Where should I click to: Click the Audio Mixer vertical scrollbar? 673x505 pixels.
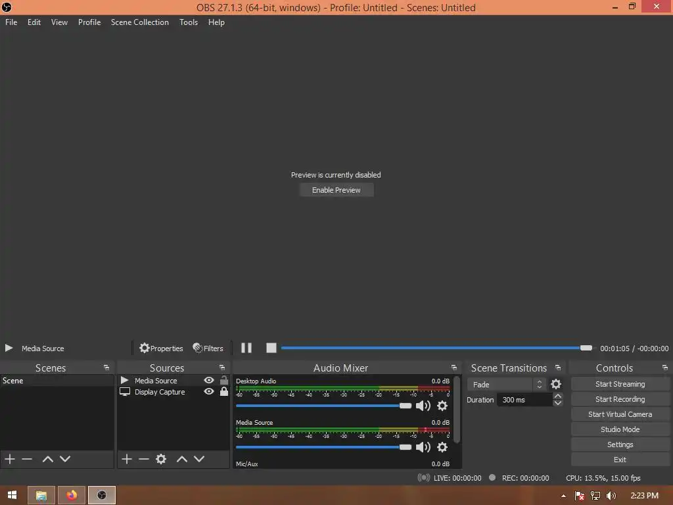coord(457,409)
